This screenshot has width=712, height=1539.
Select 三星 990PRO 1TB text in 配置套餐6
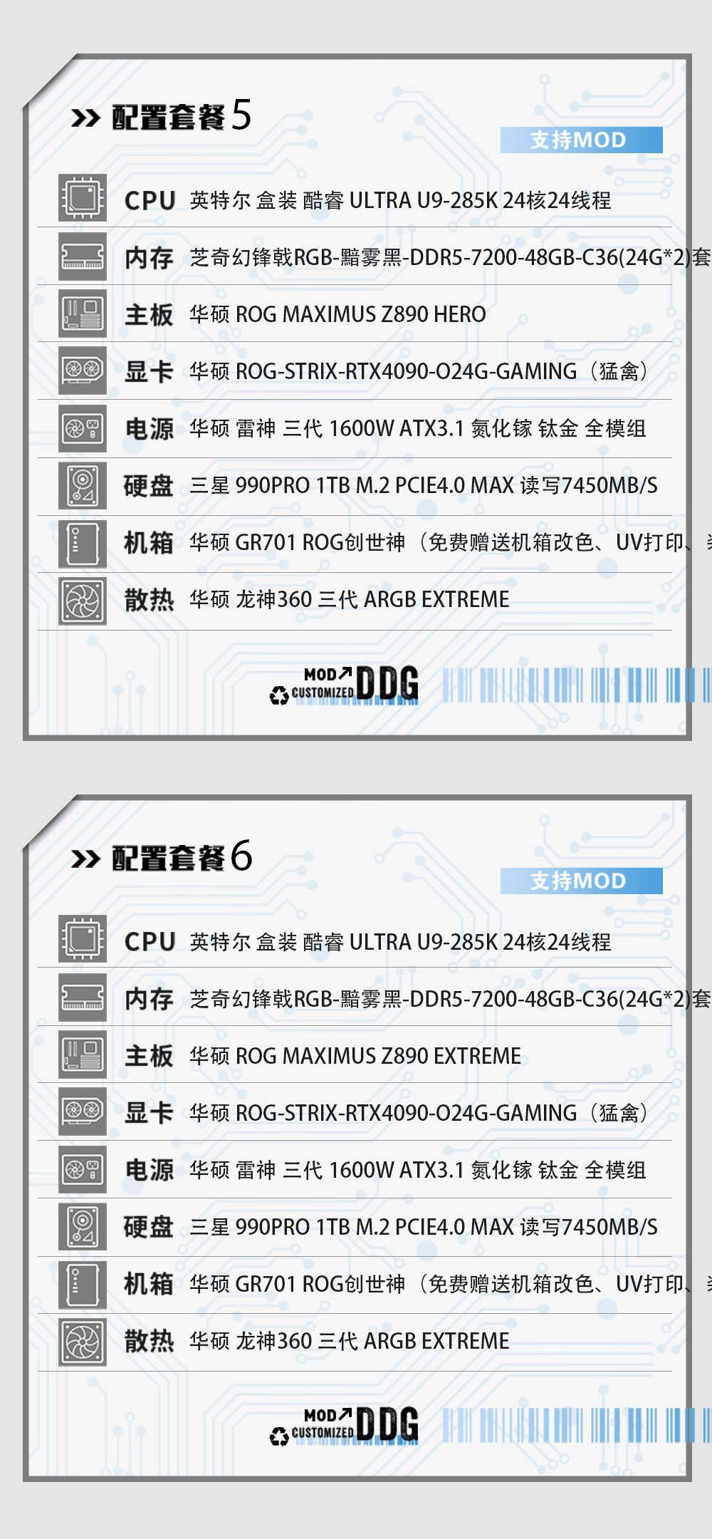click(424, 1227)
